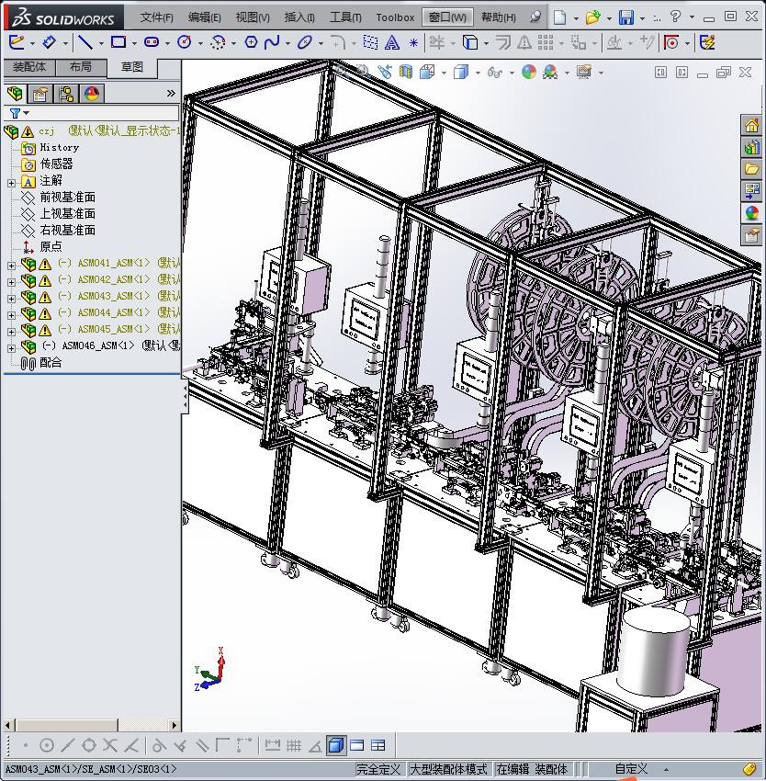This screenshot has height=781, width=766.
Task: Select the Corner Rectangle tool
Action: [118, 43]
